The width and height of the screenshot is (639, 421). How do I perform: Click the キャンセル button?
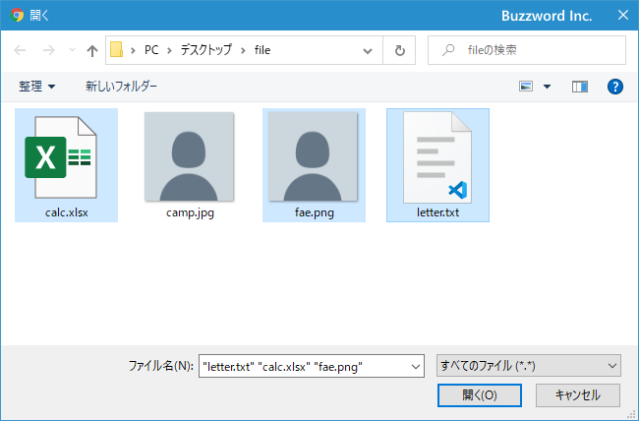pyautogui.click(x=577, y=394)
